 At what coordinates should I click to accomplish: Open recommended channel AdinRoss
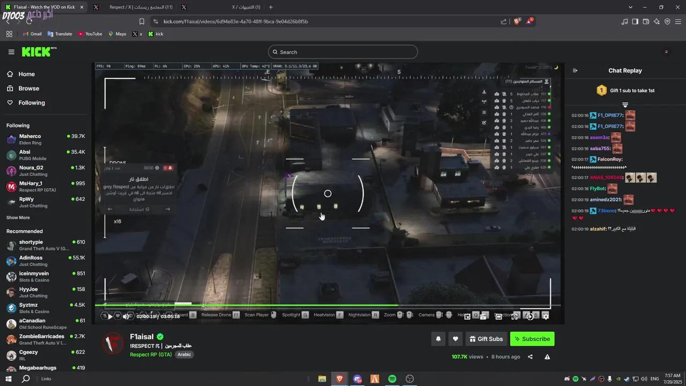click(x=46, y=261)
